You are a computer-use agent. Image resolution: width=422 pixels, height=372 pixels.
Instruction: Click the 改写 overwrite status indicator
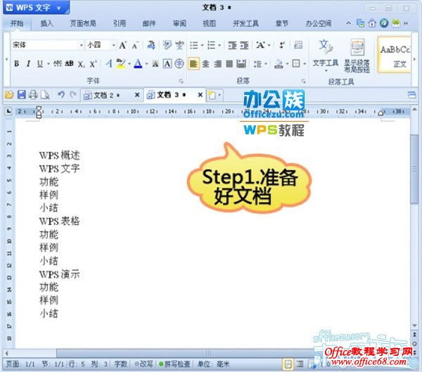[144, 364]
